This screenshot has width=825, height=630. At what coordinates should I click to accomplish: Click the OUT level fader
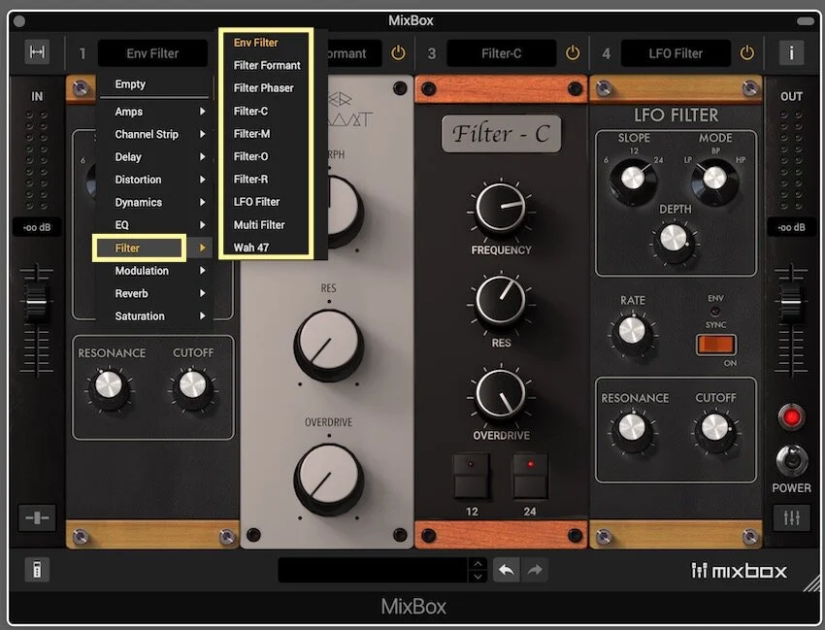click(791, 302)
